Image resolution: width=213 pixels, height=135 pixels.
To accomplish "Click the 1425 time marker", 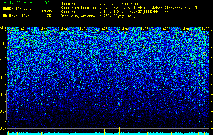I will (x=104, y=29).
